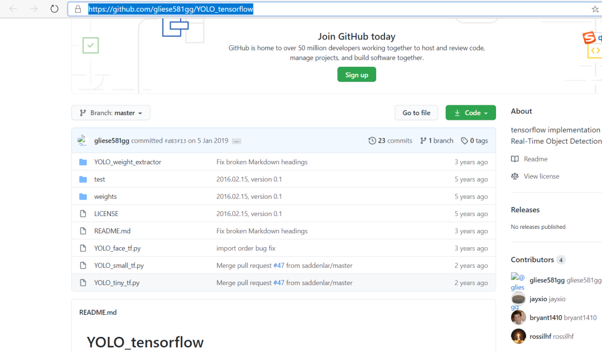Image resolution: width=602 pixels, height=353 pixels.
Task: Open #47 pull request in YOLO_tiny_tf.py row
Action: (x=279, y=283)
